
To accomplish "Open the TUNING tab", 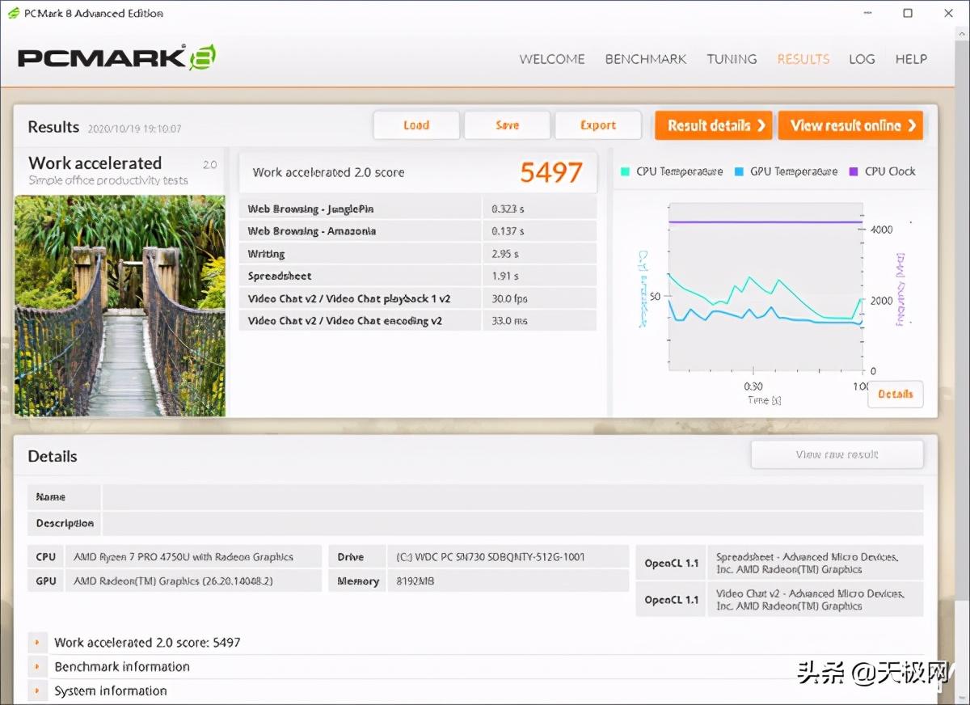I will (732, 59).
